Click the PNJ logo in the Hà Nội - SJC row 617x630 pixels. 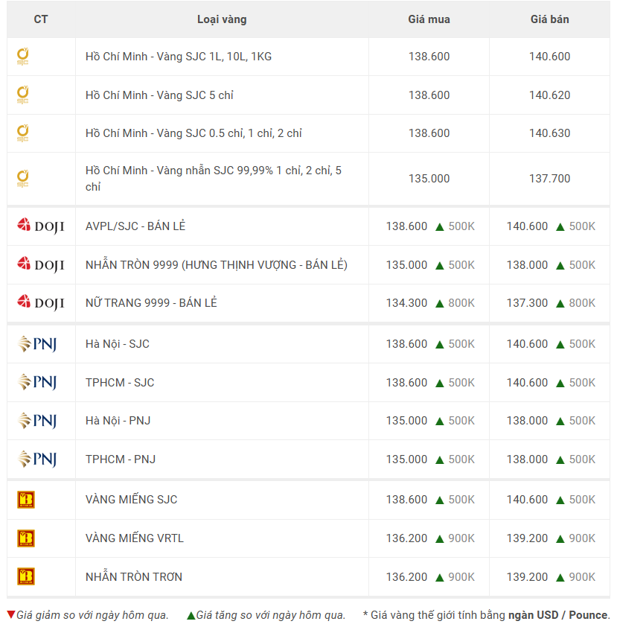37,344
